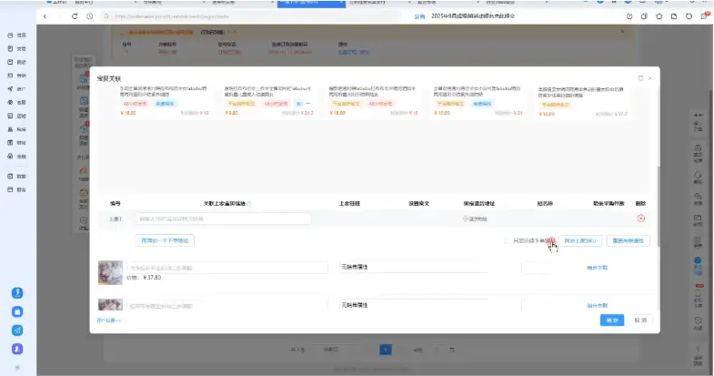Close the orange banner in background page
This screenshot has height=376, width=714.
pyautogui.click(x=622, y=32)
